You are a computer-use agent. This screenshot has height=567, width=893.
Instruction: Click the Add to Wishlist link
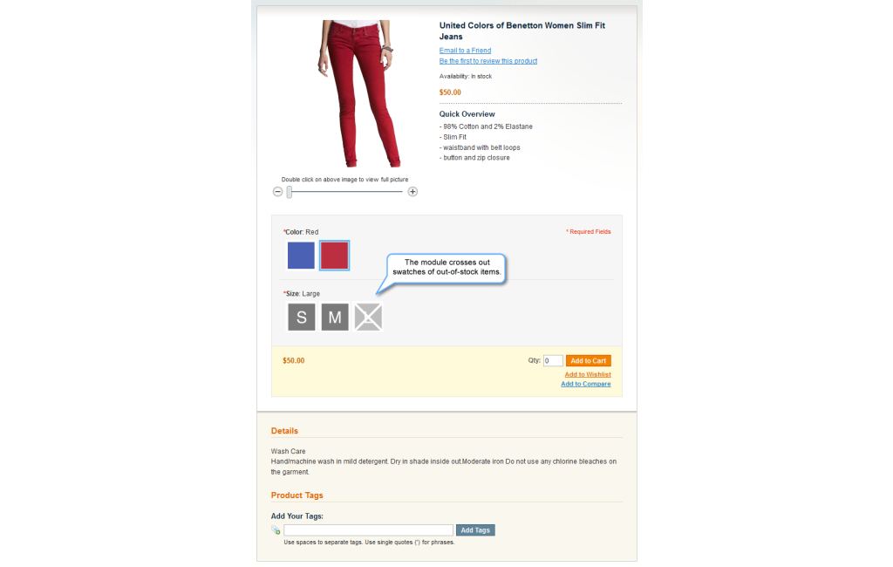point(588,374)
